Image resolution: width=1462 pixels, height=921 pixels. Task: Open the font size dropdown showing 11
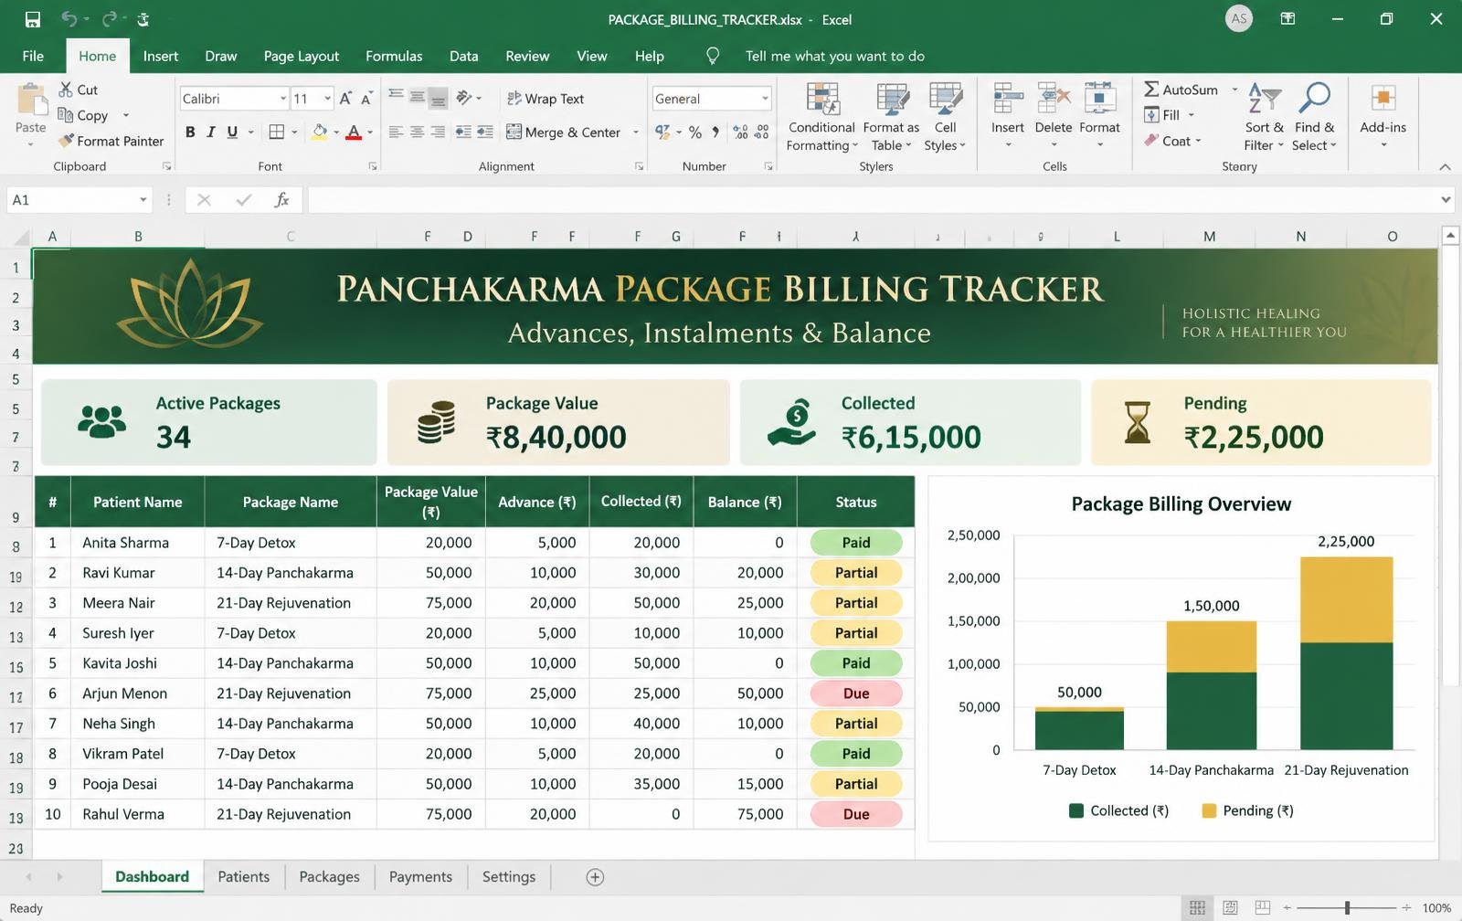tap(328, 99)
